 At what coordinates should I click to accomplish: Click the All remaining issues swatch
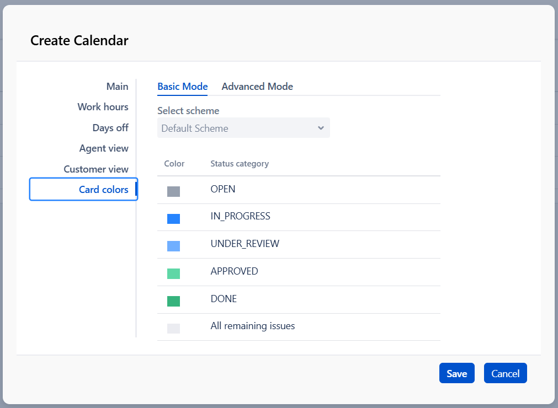(173, 329)
